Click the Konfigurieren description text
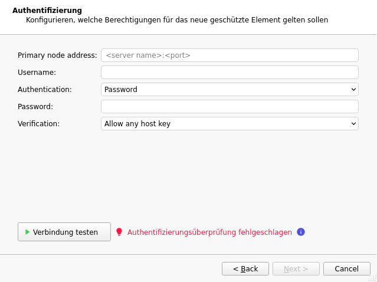The height and width of the screenshot is (282, 377). [177, 20]
